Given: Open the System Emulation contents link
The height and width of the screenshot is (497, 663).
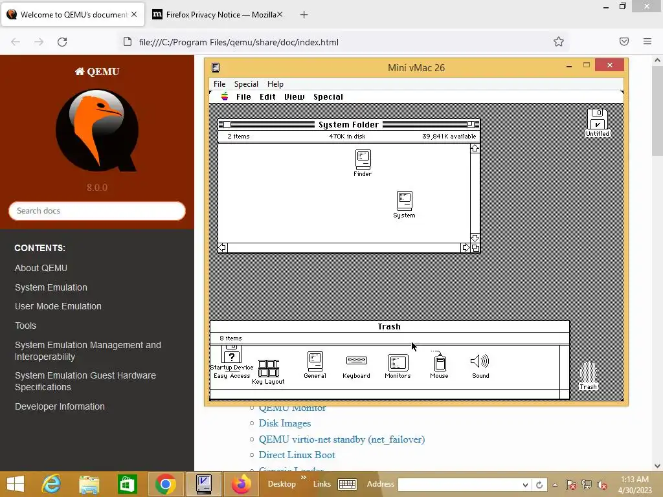Looking at the screenshot, I should click(x=51, y=287).
